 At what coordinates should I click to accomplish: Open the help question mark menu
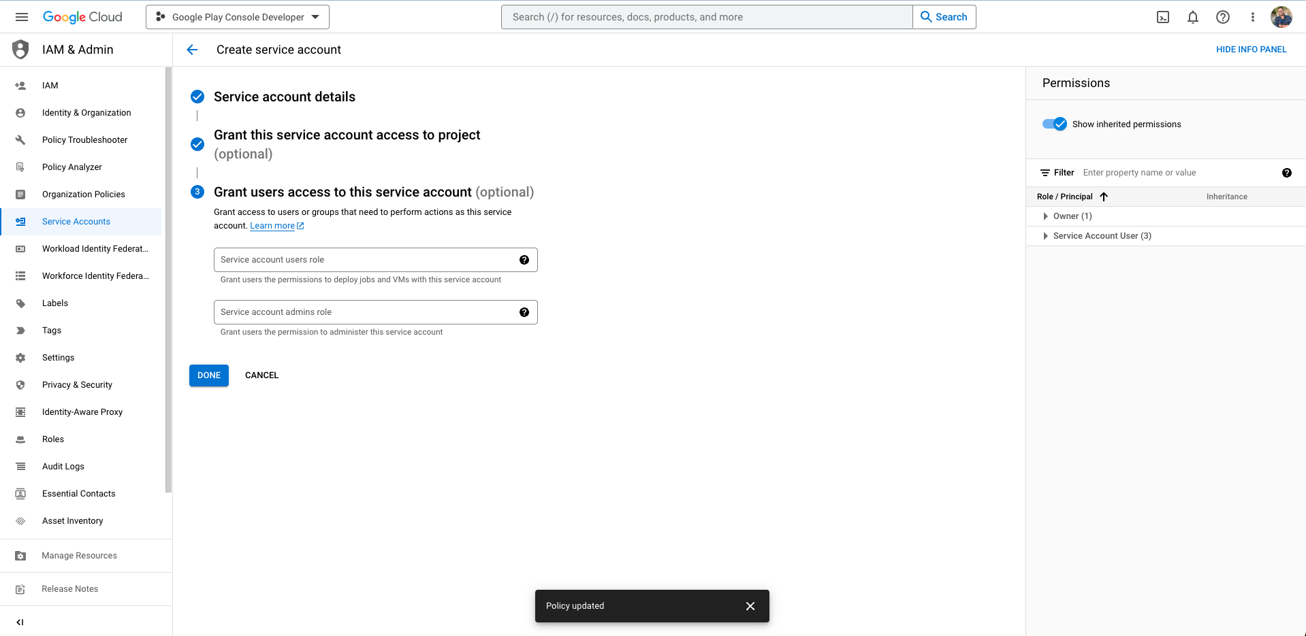tap(1223, 17)
